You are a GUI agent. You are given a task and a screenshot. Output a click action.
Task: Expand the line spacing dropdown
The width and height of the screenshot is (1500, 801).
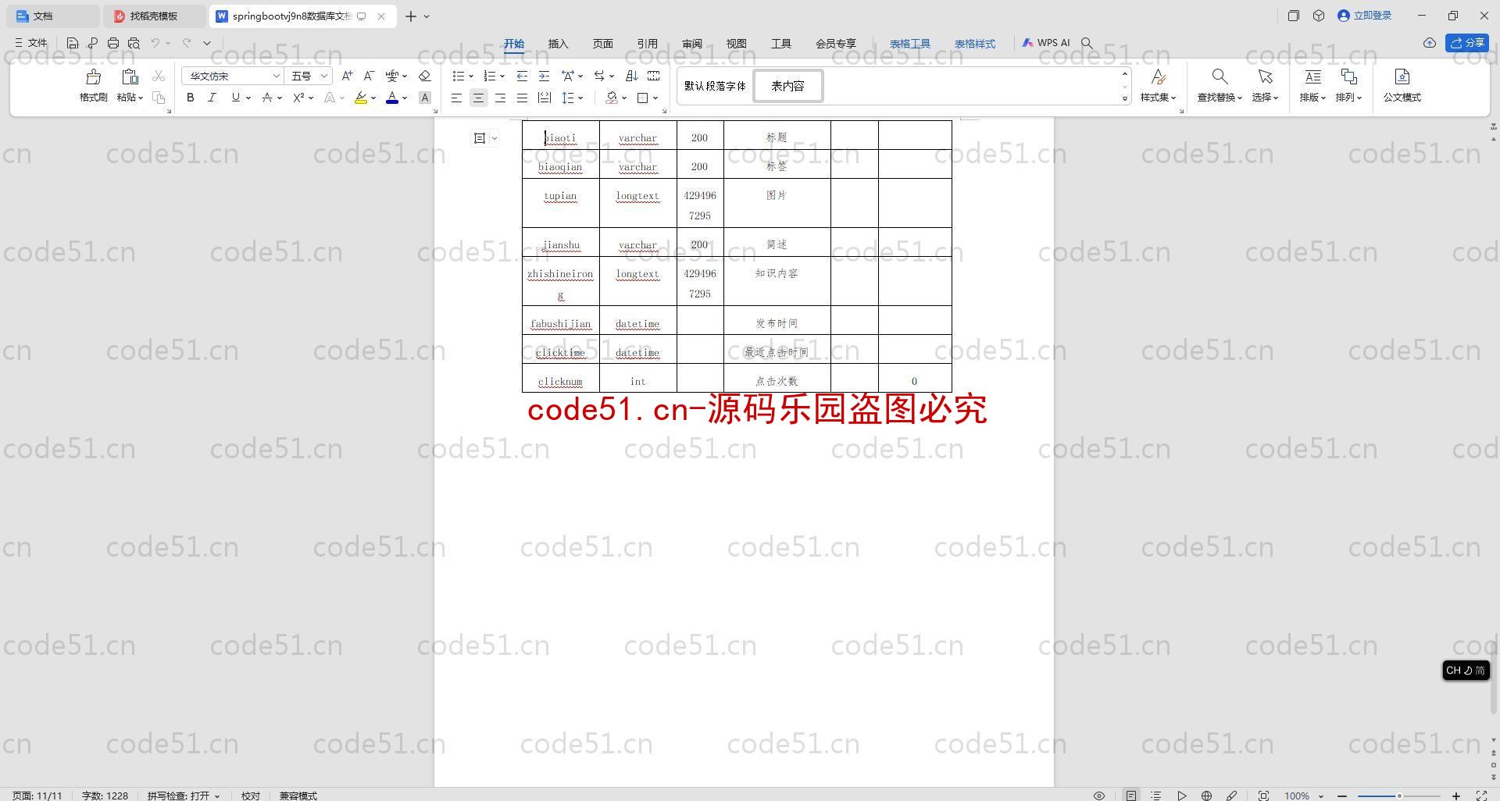(580, 98)
